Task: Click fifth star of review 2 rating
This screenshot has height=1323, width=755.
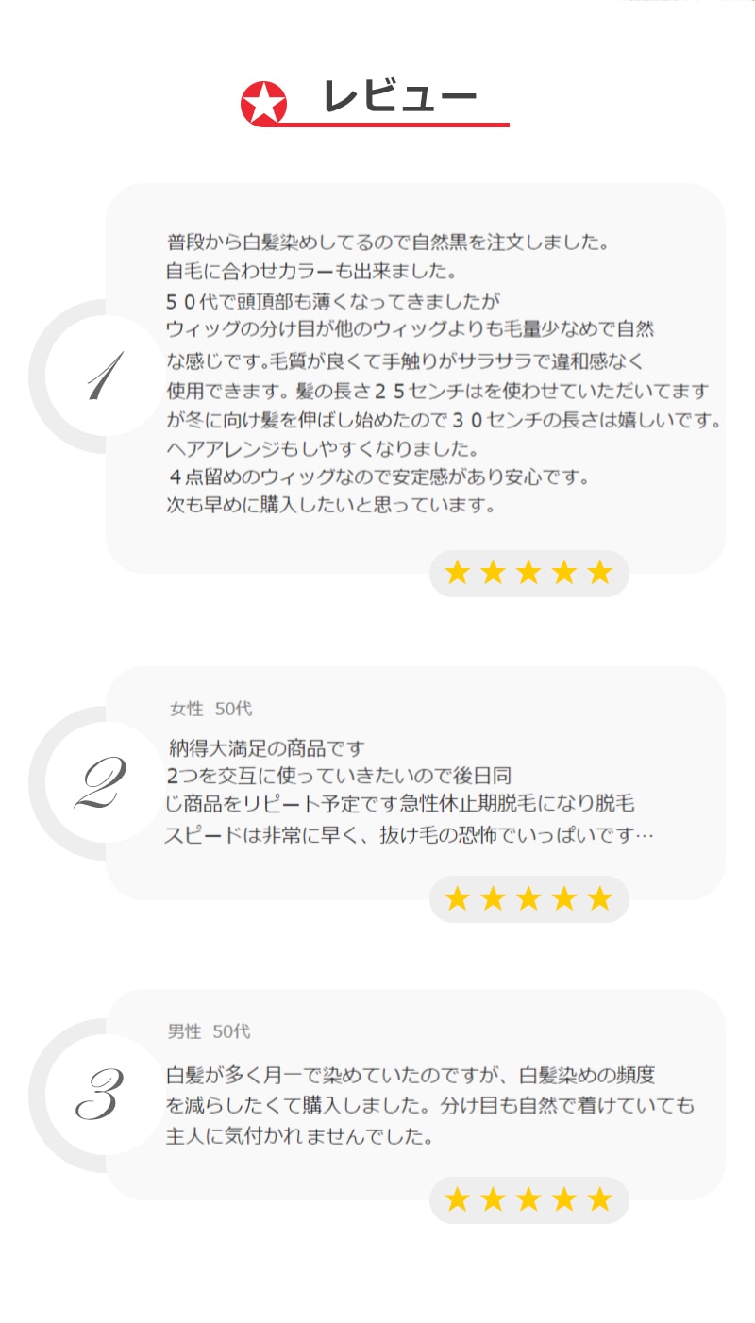Action: [x=600, y=898]
